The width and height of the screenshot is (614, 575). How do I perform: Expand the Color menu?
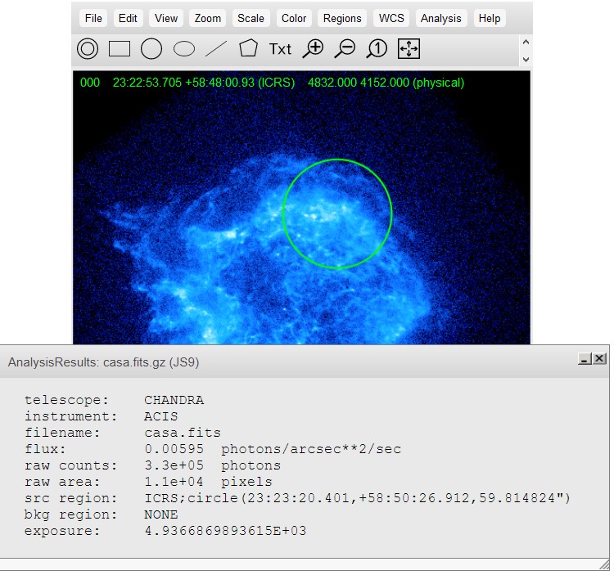pyautogui.click(x=294, y=18)
